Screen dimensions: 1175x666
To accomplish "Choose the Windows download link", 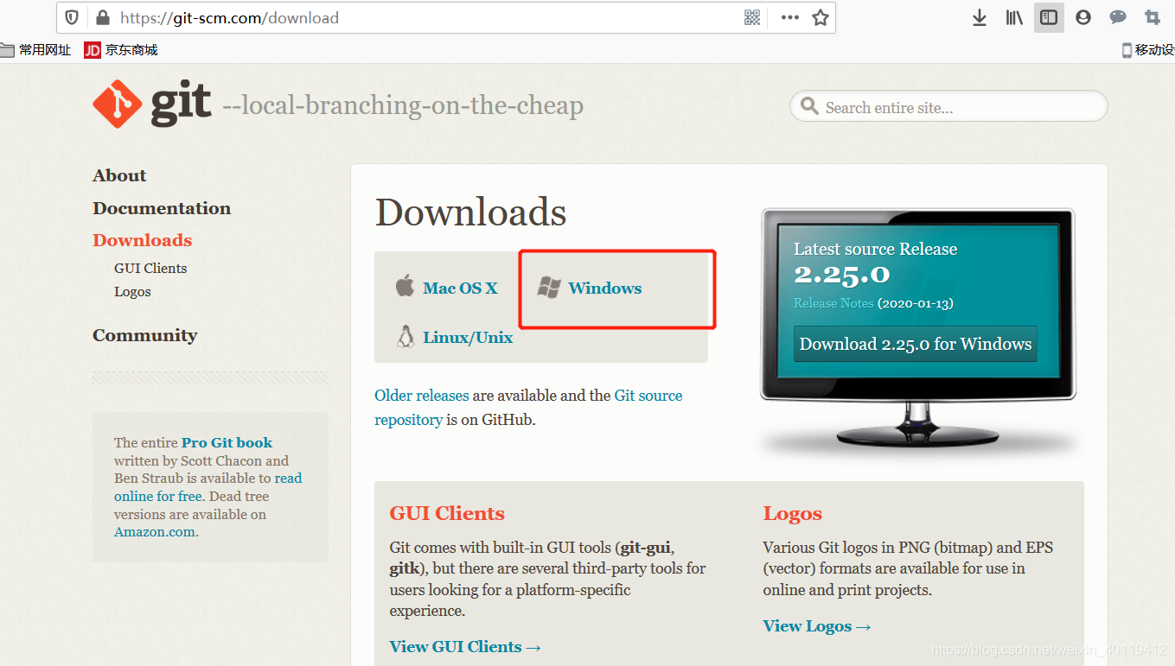I will pos(605,289).
